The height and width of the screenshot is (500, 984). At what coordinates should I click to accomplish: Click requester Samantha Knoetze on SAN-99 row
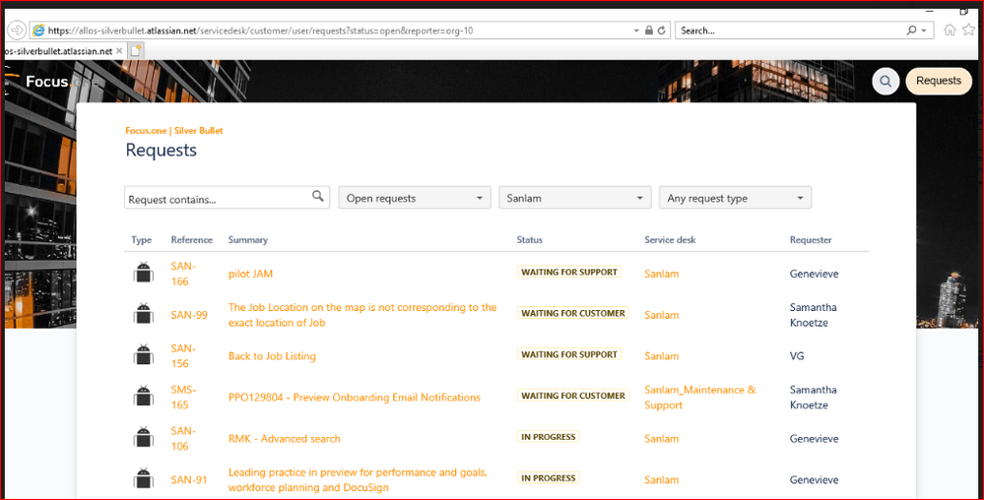[813, 315]
